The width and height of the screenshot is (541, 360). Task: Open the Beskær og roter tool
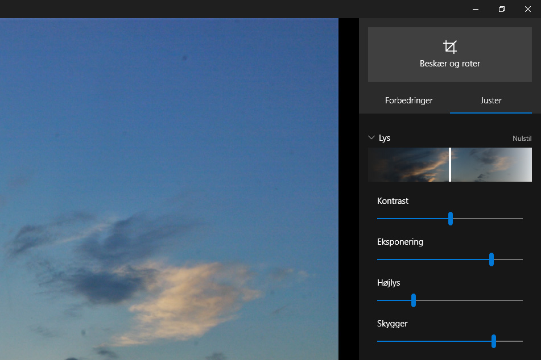(450, 63)
